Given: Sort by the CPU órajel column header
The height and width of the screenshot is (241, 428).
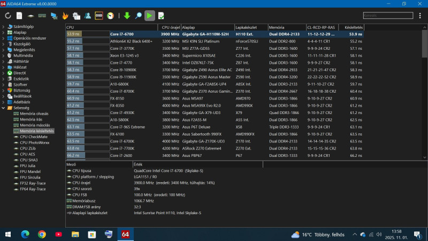Looking at the screenshot, I should (170, 27).
